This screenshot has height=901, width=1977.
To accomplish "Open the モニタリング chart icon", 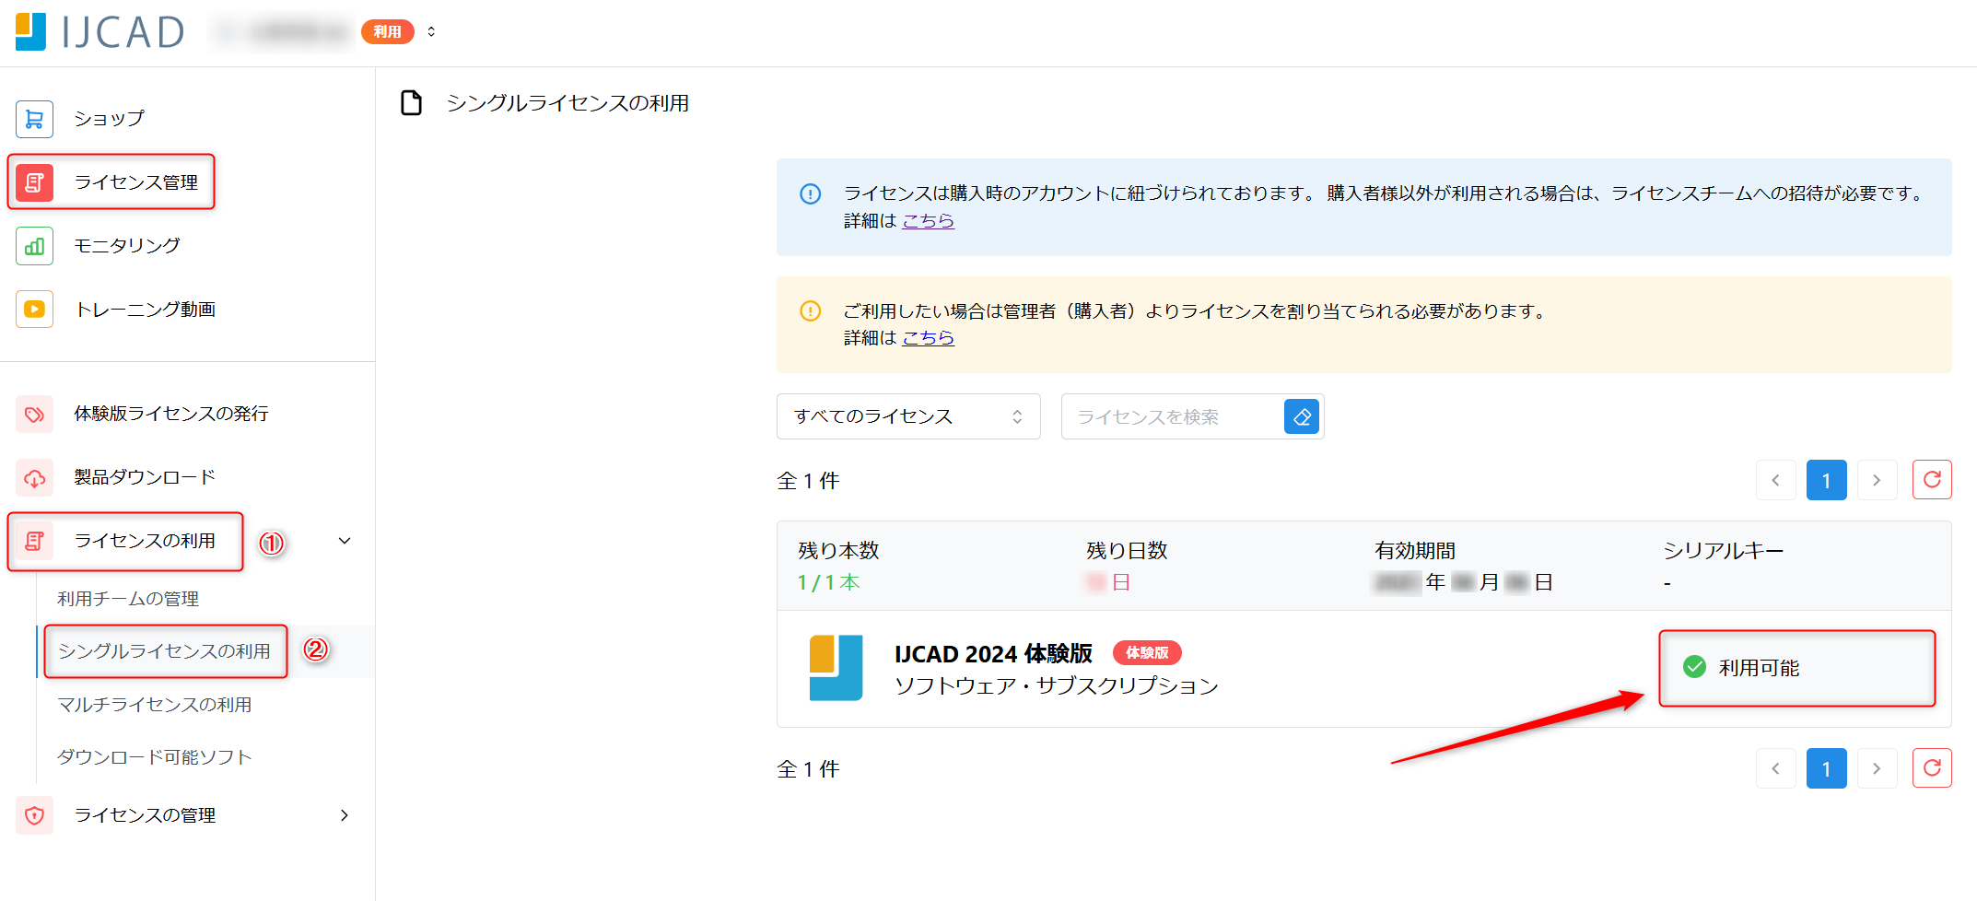I will click(x=34, y=246).
